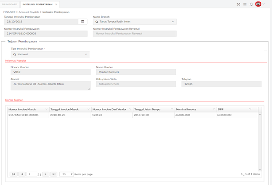Viewport: 272px width, 185px height.
Task: Sort by Nomor Invoice Masuk column header
Action: click(x=22, y=109)
